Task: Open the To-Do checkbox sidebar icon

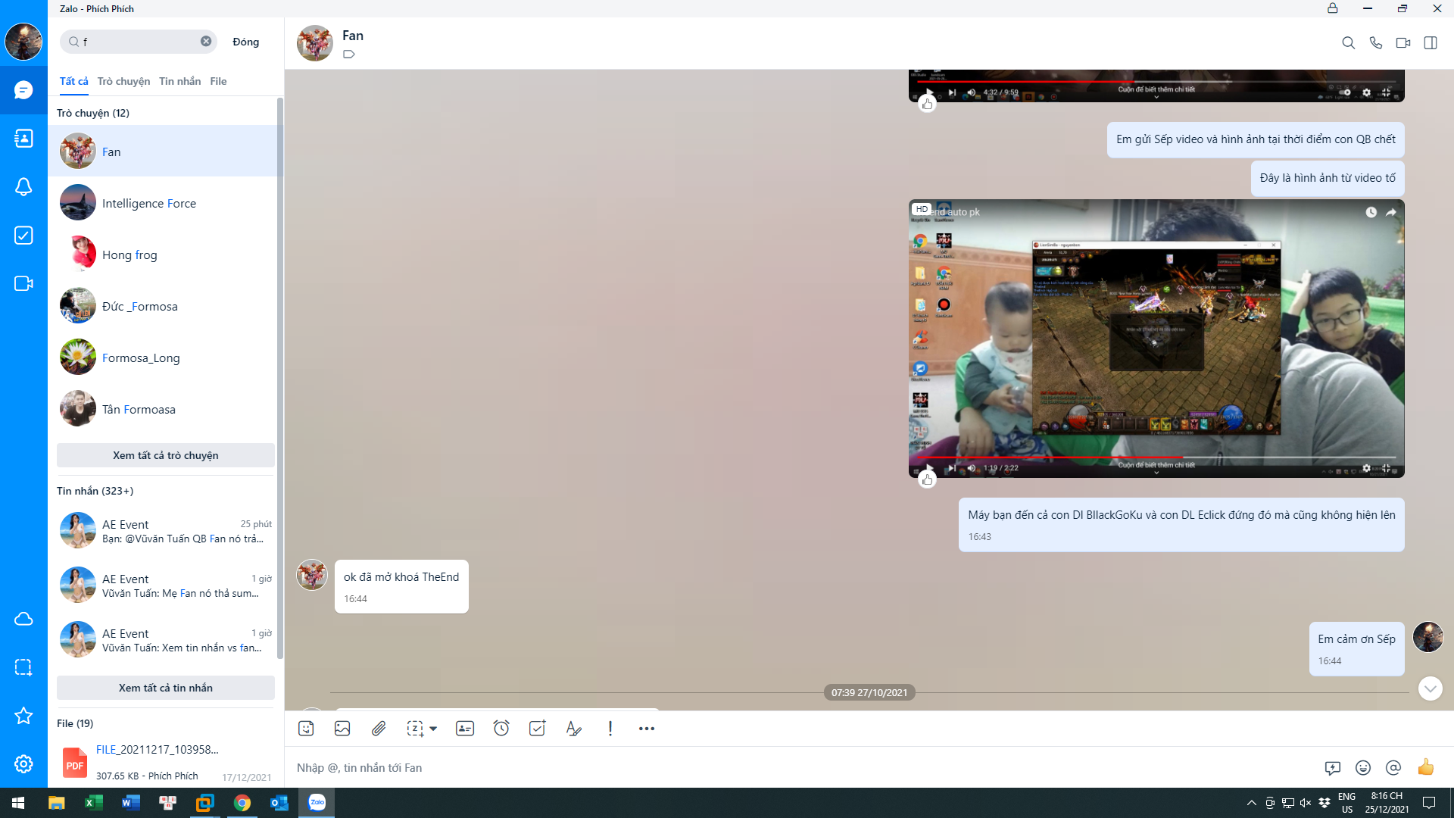Action: [23, 236]
